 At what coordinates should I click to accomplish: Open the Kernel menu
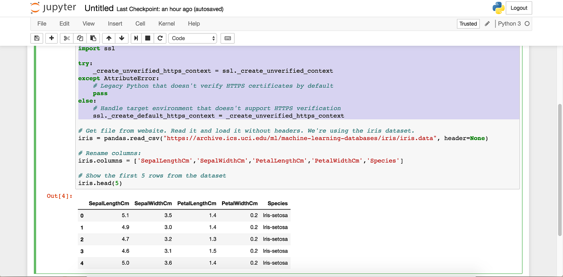click(166, 24)
